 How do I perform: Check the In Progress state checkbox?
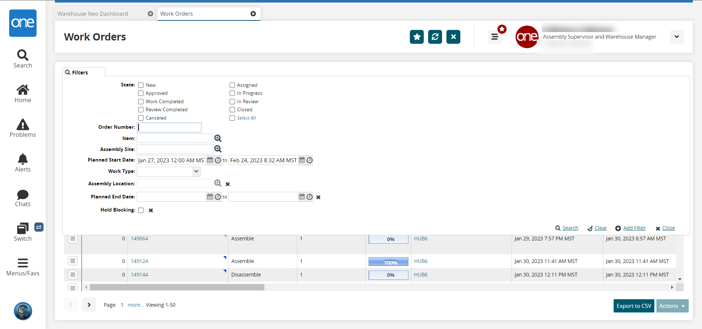pos(232,93)
